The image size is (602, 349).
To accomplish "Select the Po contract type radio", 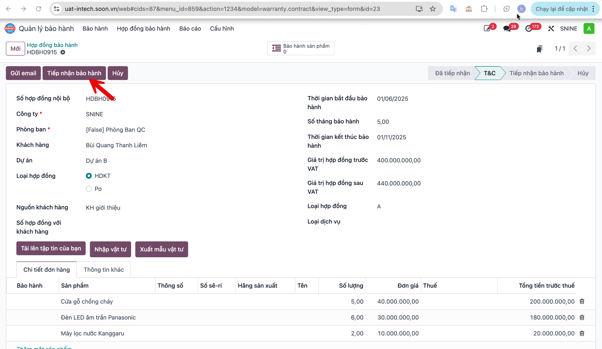I will click(x=89, y=189).
